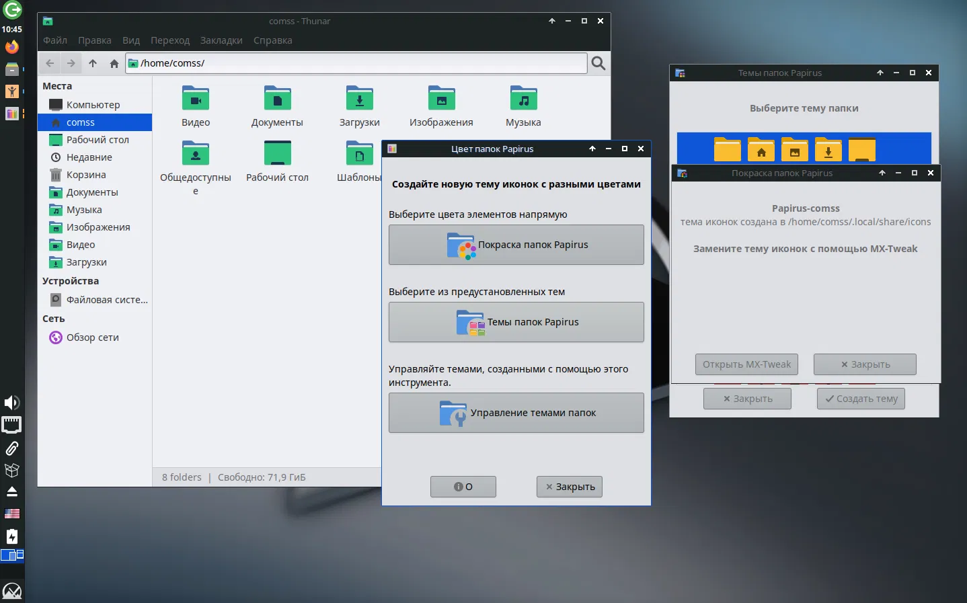The image size is (967, 603).
Task: Open the battery power manager icon
Action: (12, 536)
